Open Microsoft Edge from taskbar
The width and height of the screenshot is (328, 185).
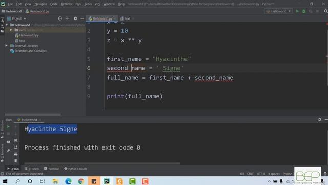pyautogui.click(x=68, y=181)
